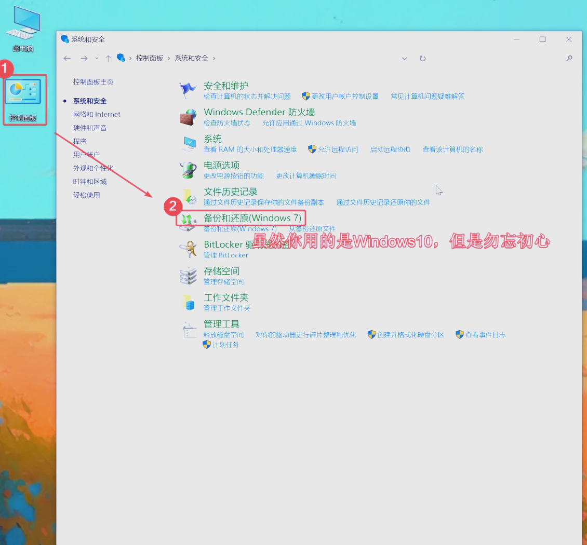Click the BitLocker key and lock icon
587x545 pixels.
click(x=188, y=249)
